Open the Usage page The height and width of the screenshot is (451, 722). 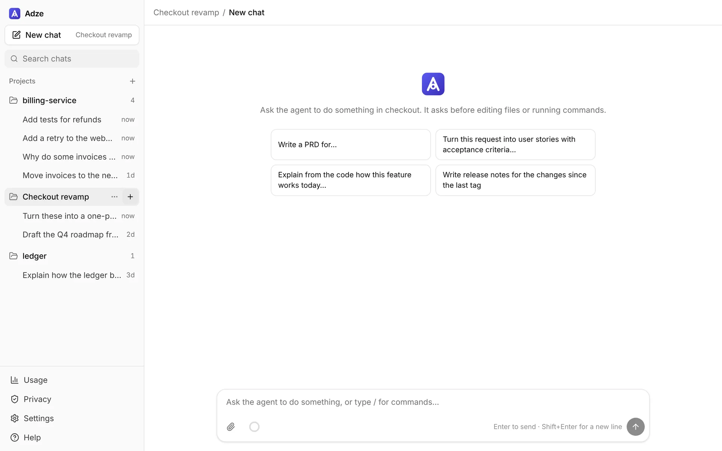72,380
